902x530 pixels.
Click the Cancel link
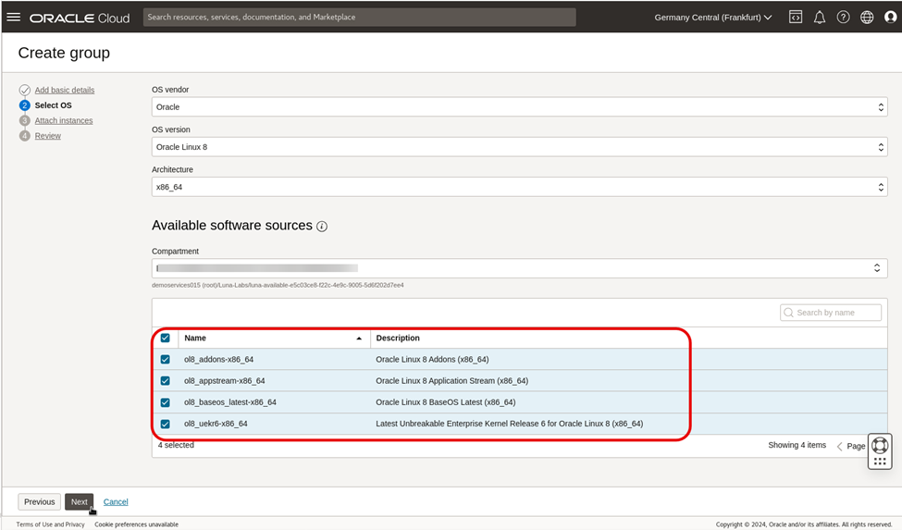tap(116, 502)
